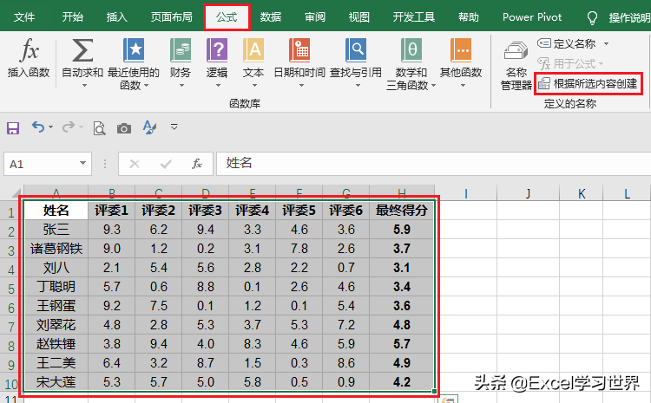Click the Define Name (定义名称) button
The image size is (651, 403).
tap(568, 43)
